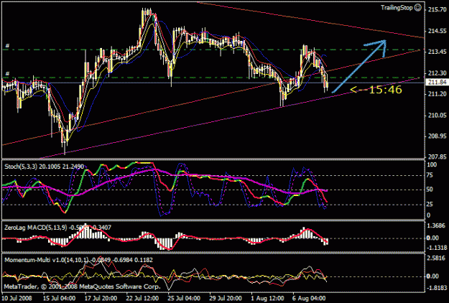The height and width of the screenshot is (303, 449).
Task: Click the 212.30 price axis value
Action: pyautogui.click(x=437, y=73)
